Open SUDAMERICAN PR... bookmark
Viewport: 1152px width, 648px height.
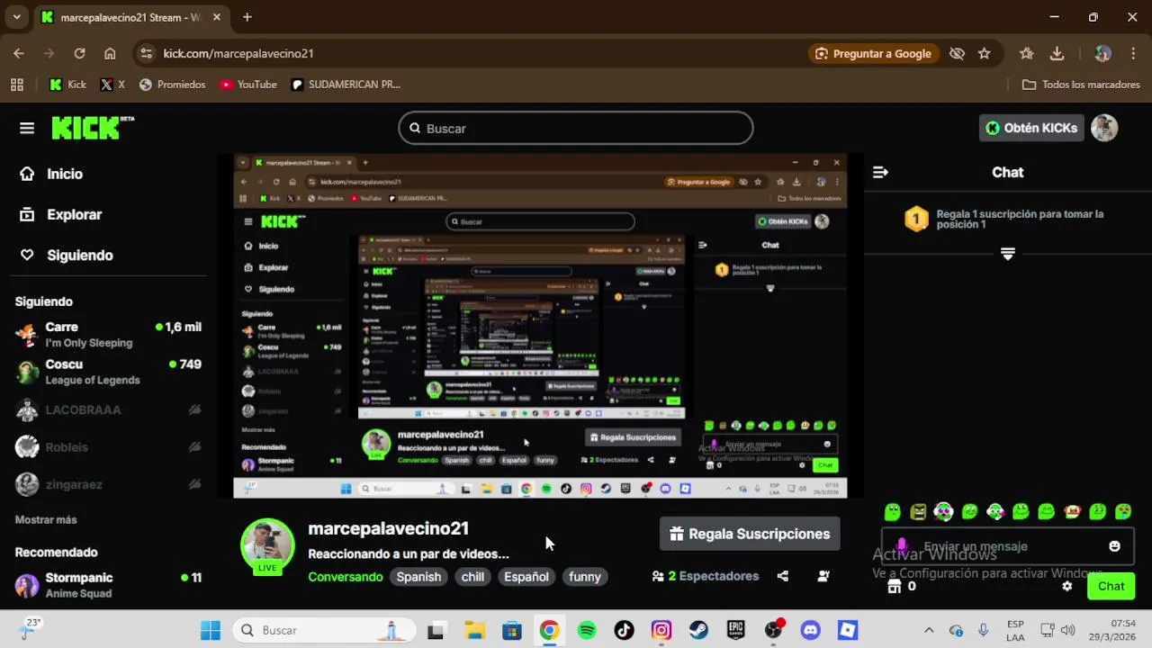point(346,85)
